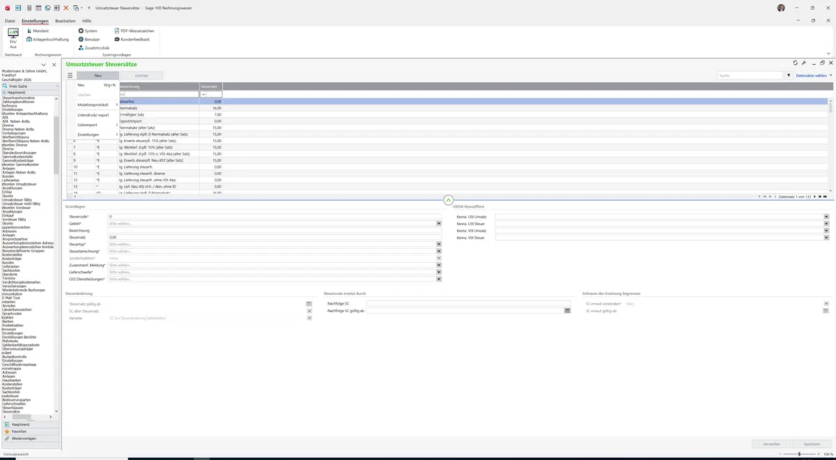Open Zusatzmodule in ribbon
Viewport: 836px width, 460px height.
(x=93, y=47)
